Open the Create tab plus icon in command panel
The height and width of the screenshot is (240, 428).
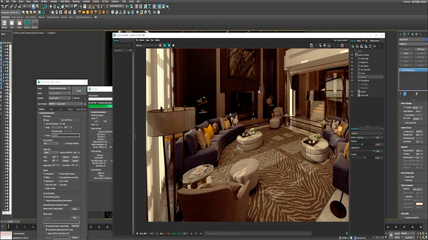tap(401, 35)
